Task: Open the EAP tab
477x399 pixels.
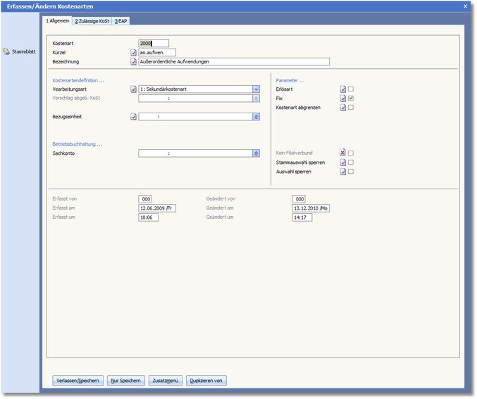Action: pyautogui.click(x=121, y=22)
